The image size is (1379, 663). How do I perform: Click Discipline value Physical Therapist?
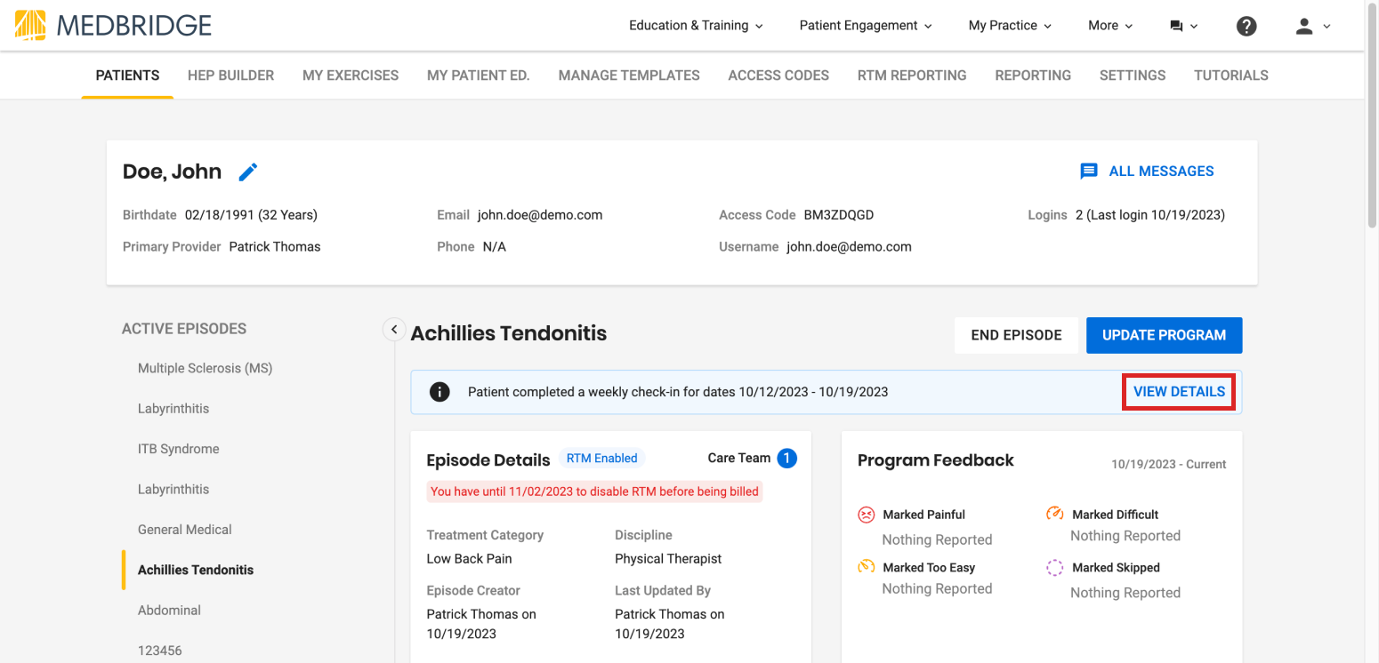coord(668,559)
